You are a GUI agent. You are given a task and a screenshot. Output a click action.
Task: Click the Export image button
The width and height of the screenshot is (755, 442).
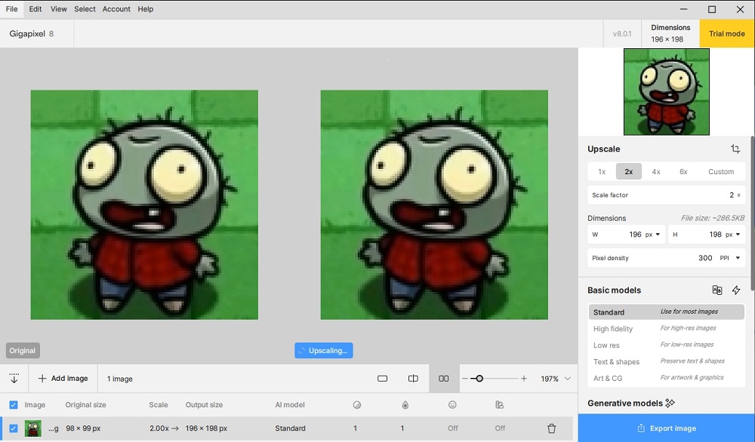click(x=666, y=428)
